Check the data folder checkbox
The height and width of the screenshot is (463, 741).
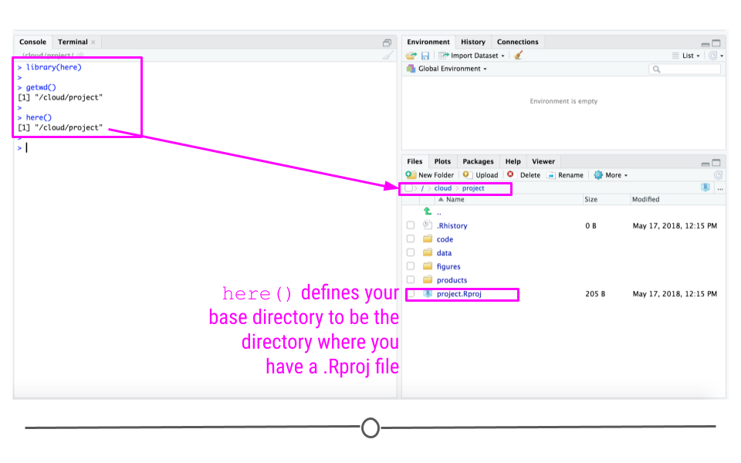coord(411,253)
